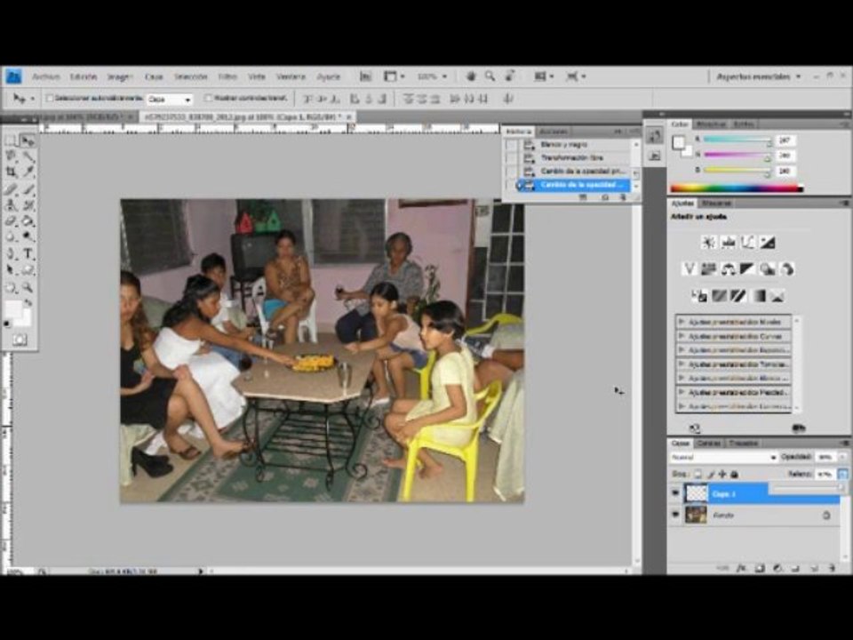The width and height of the screenshot is (853, 640).
Task: Click the Zoom icon in application bar
Action: click(x=490, y=76)
